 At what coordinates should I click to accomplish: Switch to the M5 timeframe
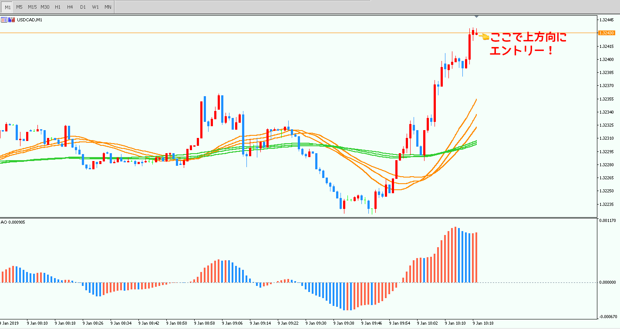[19, 7]
